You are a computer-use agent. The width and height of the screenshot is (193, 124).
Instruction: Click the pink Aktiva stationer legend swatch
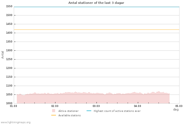[53, 111]
